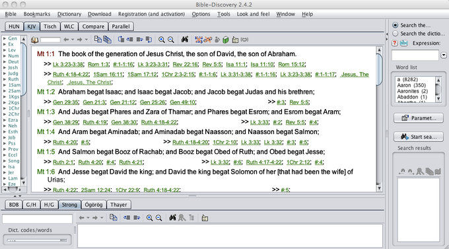The width and height of the screenshot is (449, 249).
Task: Open the Look and feel menu
Action: (253, 14)
